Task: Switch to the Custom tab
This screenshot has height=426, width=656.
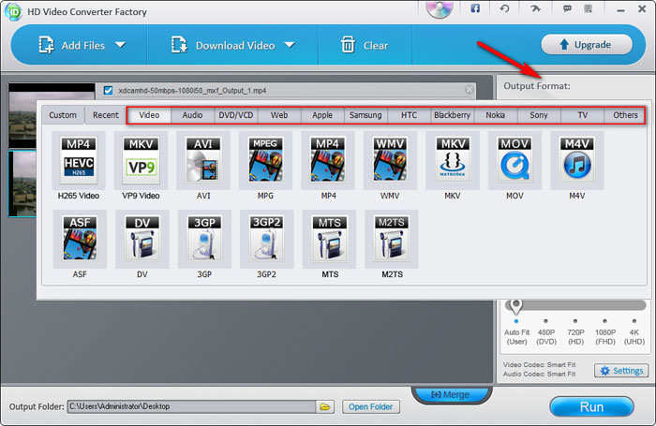Action: point(63,115)
